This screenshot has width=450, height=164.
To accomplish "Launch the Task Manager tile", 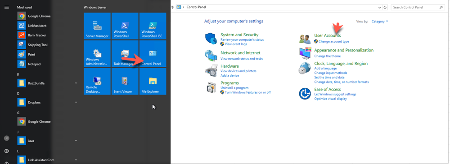I will coord(125,54).
